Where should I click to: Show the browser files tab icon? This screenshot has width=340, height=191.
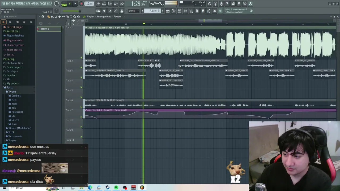10,22
